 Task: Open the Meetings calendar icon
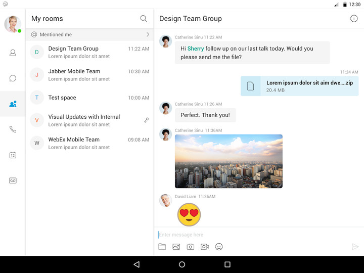pyautogui.click(x=13, y=155)
